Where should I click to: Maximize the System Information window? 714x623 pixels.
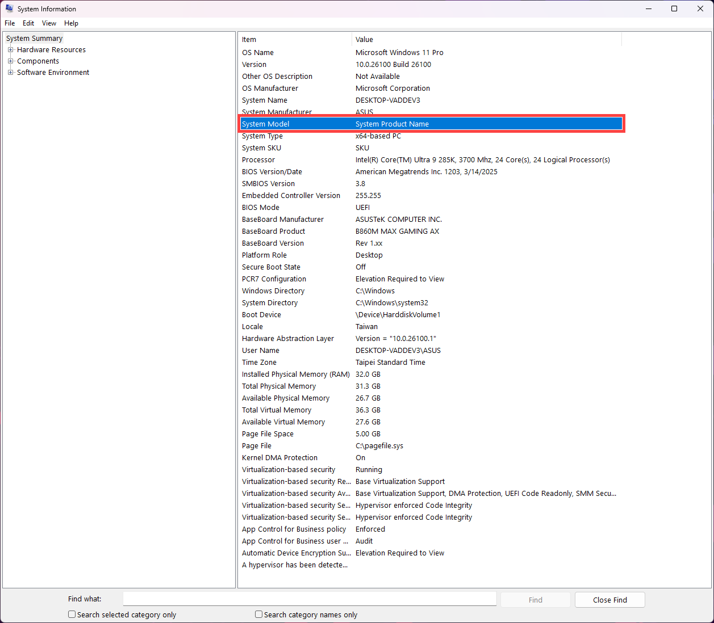point(674,9)
